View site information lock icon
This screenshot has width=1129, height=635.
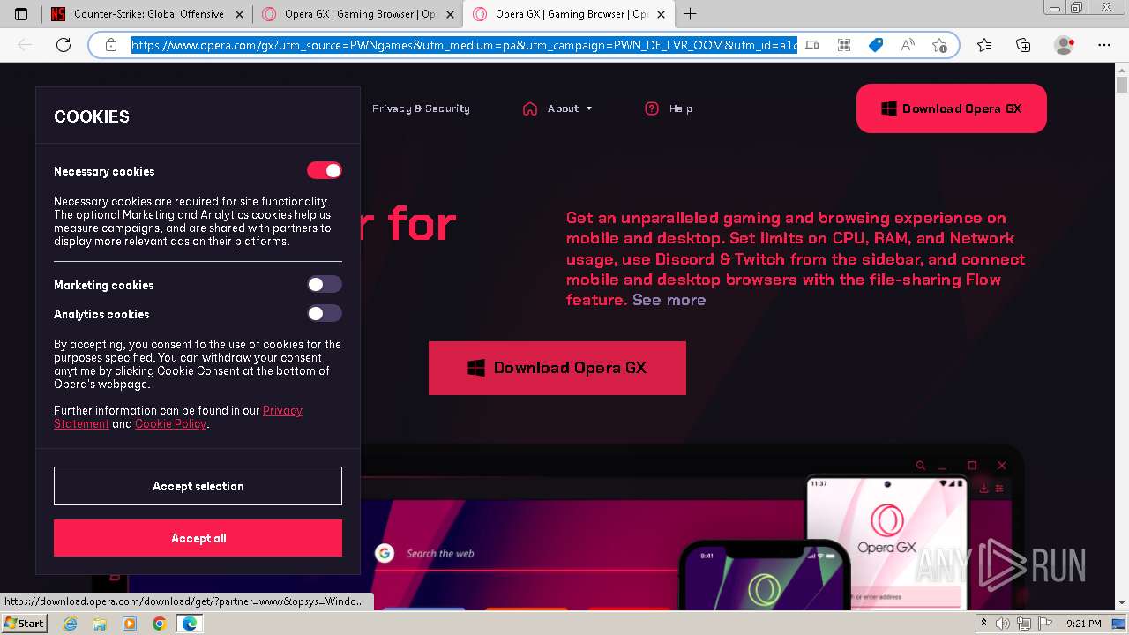point(110,45)
